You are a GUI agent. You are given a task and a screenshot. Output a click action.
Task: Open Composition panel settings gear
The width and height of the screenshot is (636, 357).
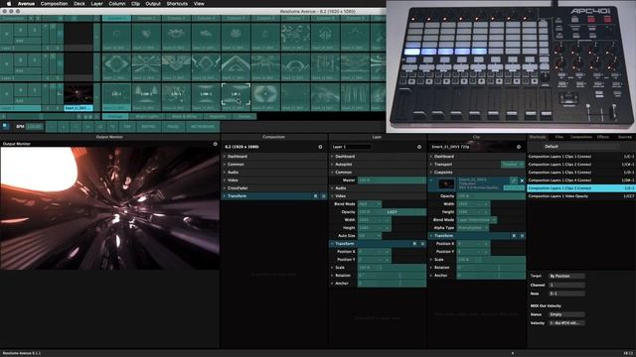(320, 147)
